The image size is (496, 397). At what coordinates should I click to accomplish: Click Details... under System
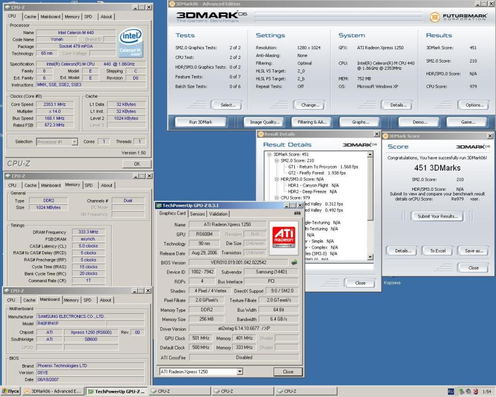coord(398,105)
